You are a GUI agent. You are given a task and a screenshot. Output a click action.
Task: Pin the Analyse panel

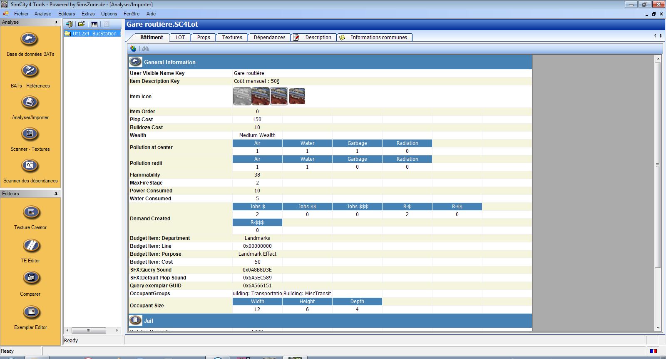coord(56,22)
